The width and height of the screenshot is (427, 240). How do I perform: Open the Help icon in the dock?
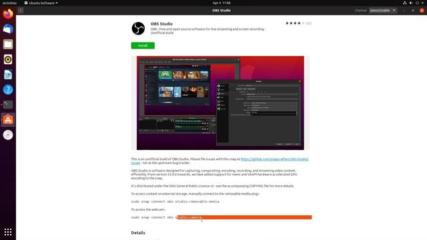[8, 89]
